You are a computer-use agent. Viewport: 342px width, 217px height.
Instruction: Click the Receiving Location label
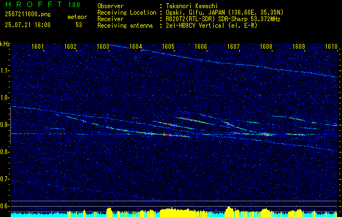click(x=127, y=12)
